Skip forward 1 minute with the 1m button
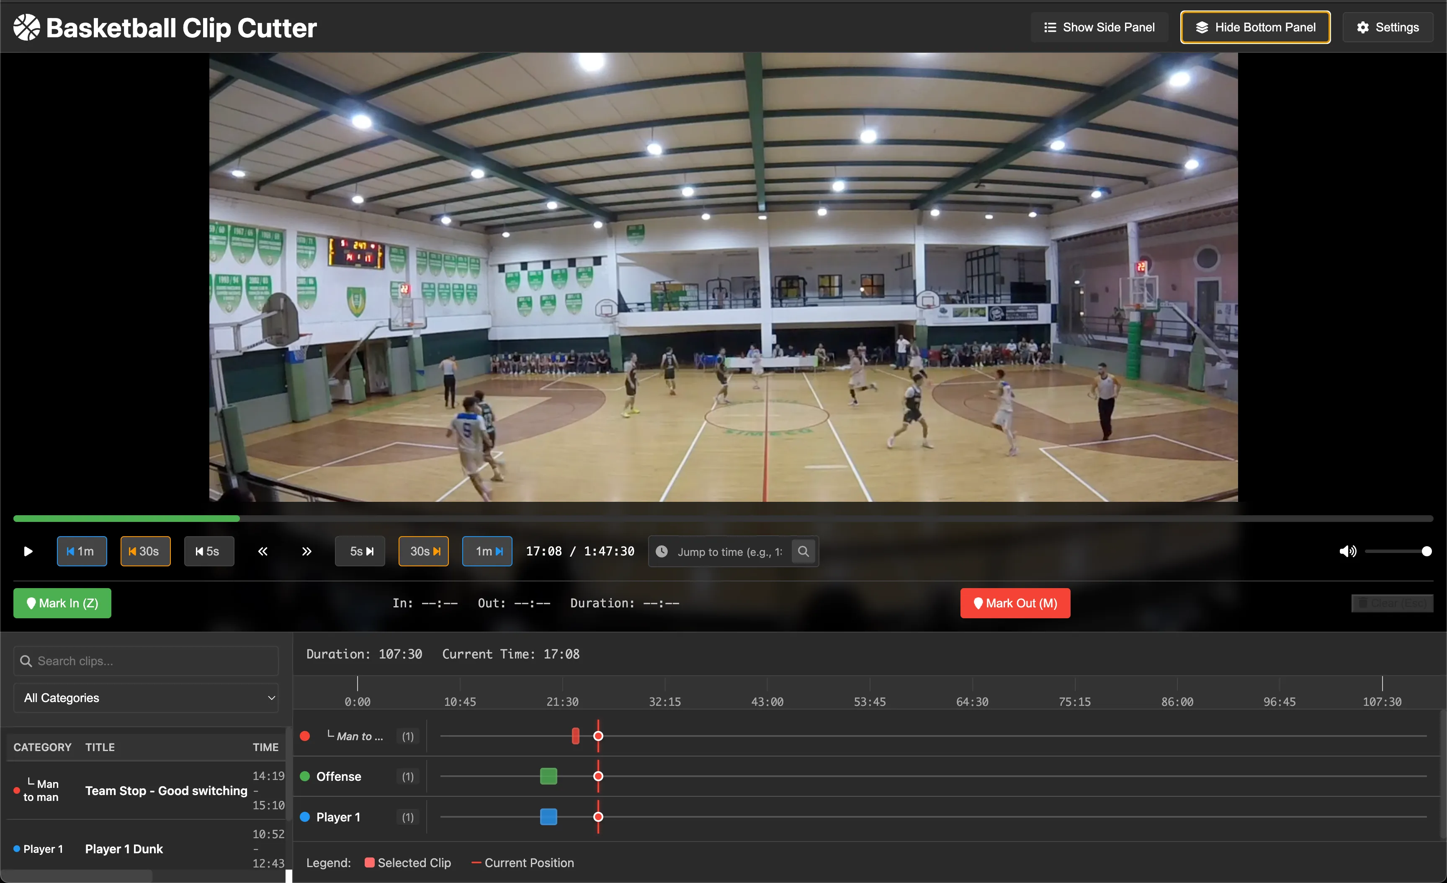The height and width of the screenshot is (883, 1447). click(487, 551)
